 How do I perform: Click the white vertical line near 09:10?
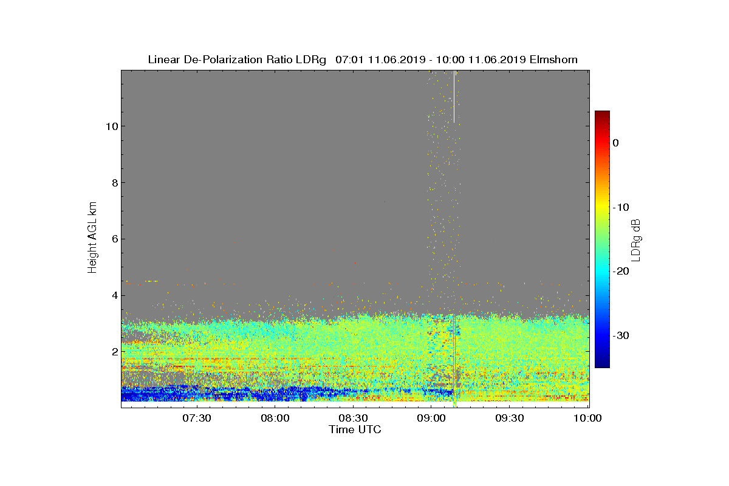pos(454,96)
